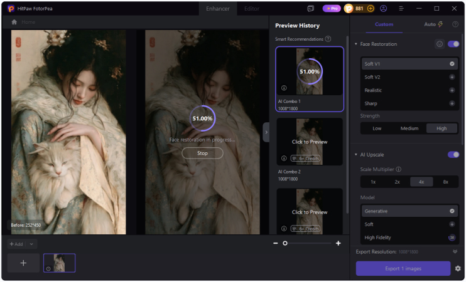Select the Soft V1 face model
The width and height of the screenshot is (466, 282).
click(409, 64)
